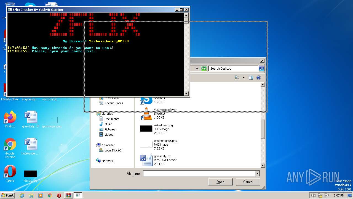Show the preview pane in file dialog
The width and height of the screenshot is (353, 199).
[251, 78]
